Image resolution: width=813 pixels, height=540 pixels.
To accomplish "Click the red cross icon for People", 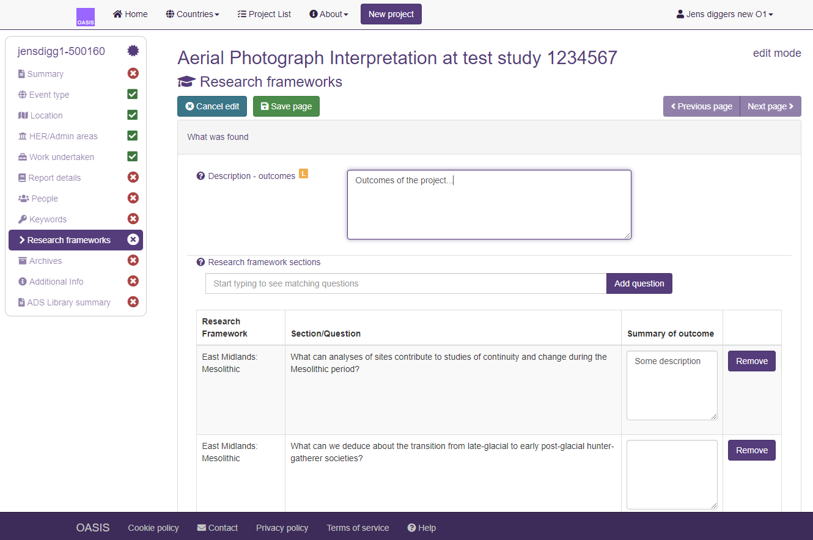I will click(x=133, y=198).
